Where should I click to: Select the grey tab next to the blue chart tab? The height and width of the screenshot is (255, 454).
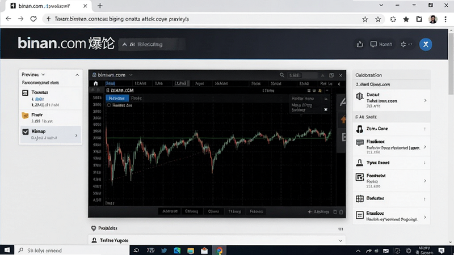(136, 98)
